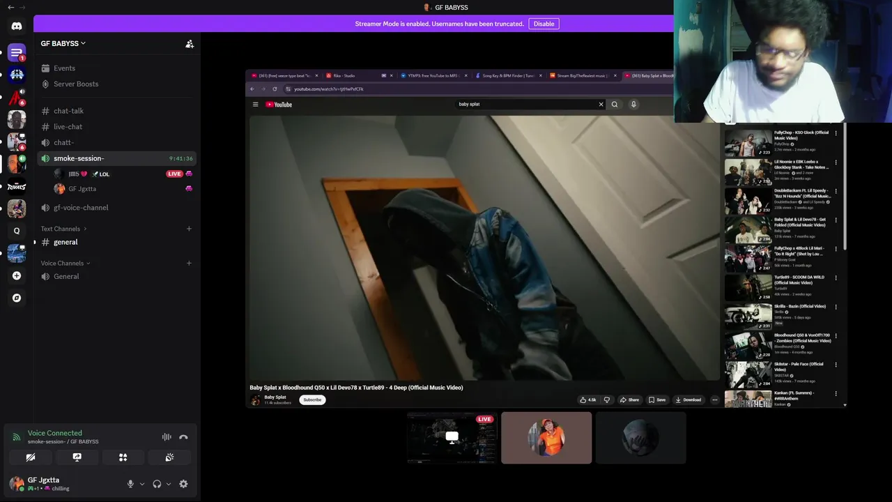Click the YouTube logo
The width and height of the screenshot is (892, 502).
point(279,105)
